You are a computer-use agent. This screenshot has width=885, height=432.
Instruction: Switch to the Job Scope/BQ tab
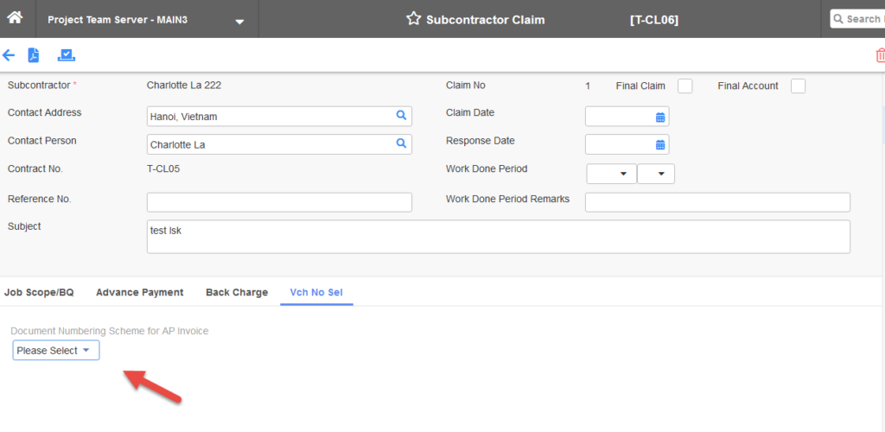[x=39, y=292]
